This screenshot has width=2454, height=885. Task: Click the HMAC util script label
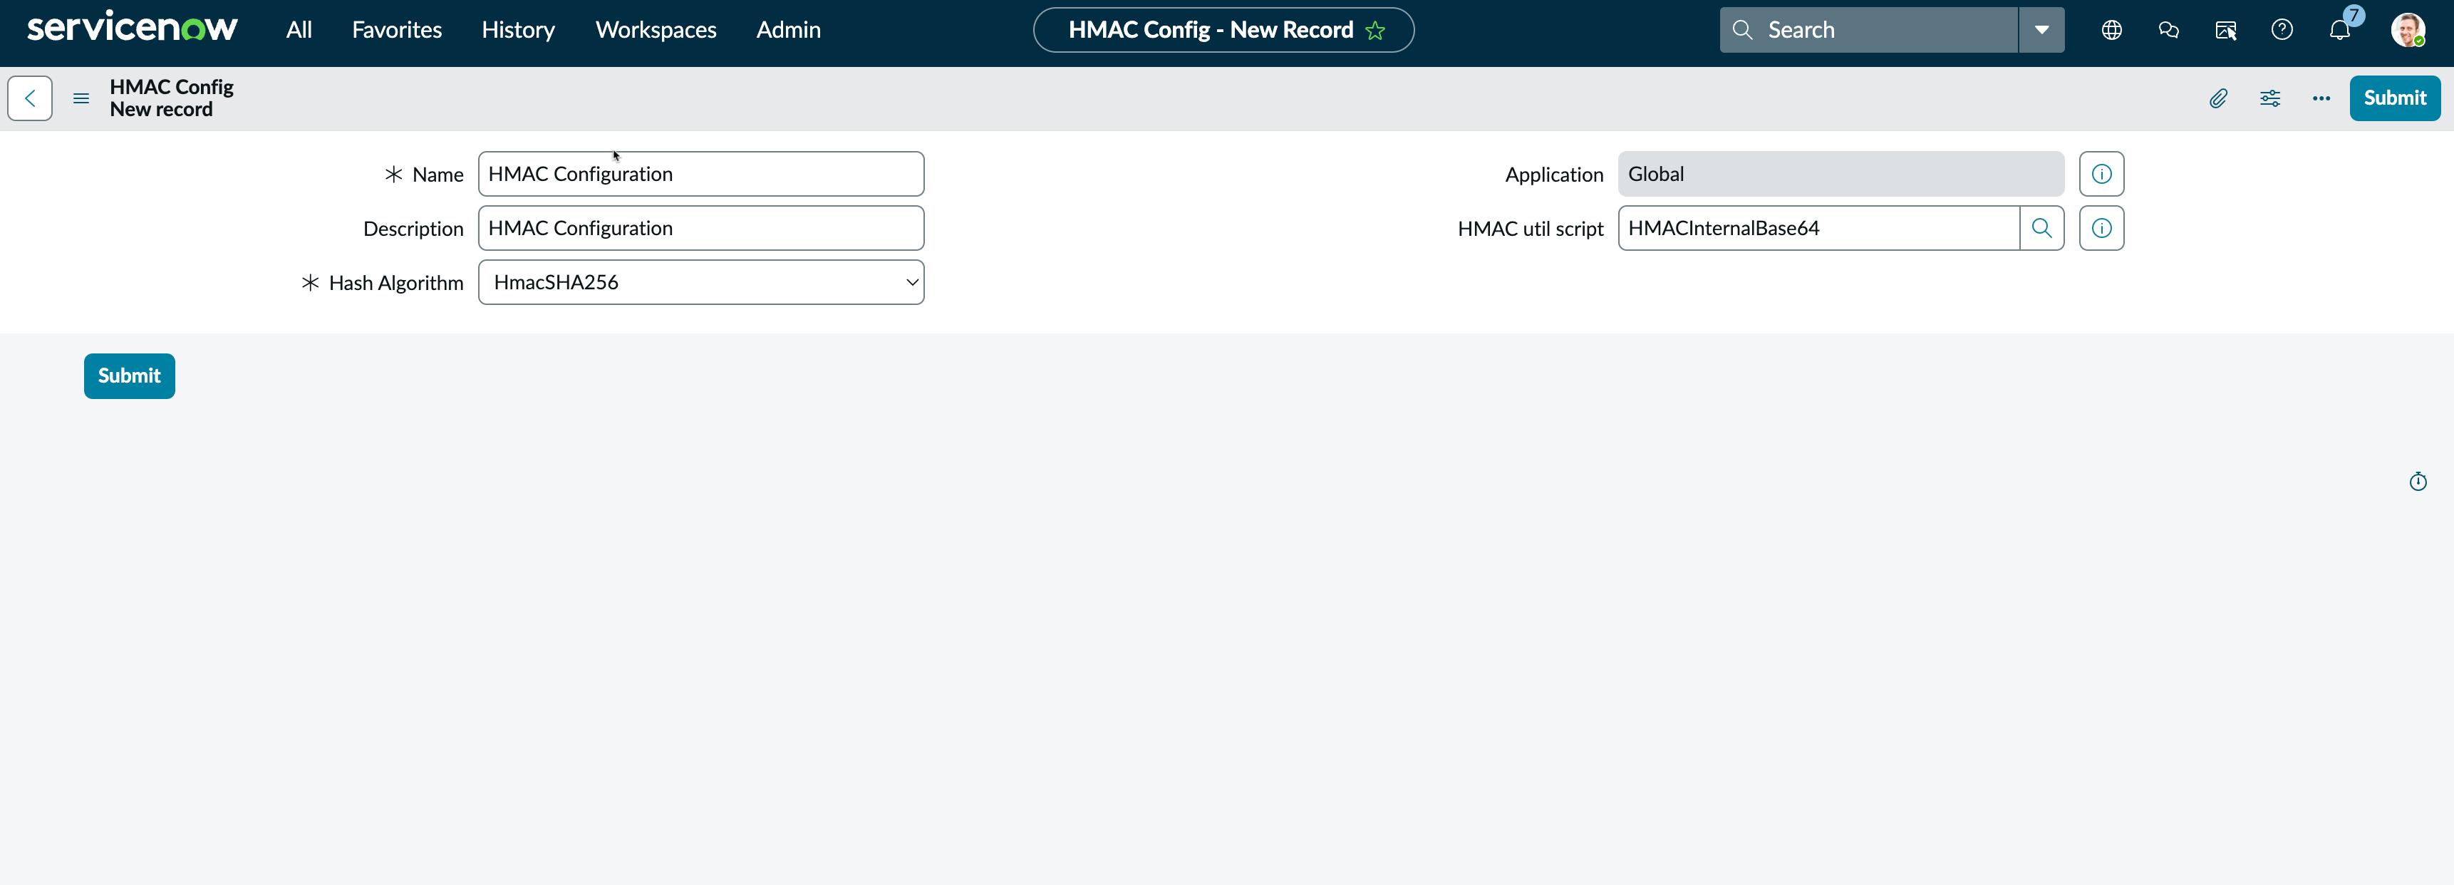click(x=1530, y=229)
